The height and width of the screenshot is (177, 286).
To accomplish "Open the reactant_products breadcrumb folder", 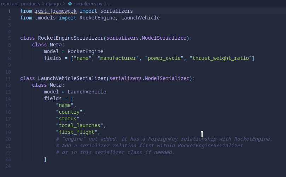I will (20, 4).
